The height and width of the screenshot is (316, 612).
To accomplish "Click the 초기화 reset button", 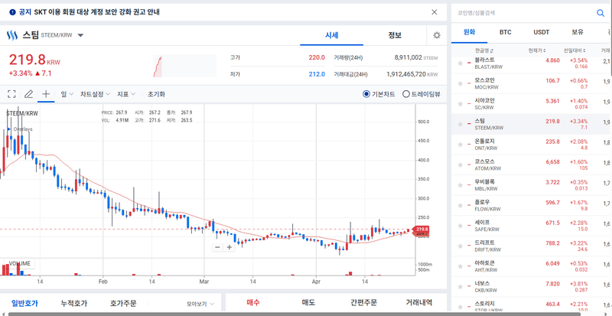I will 156,94.
